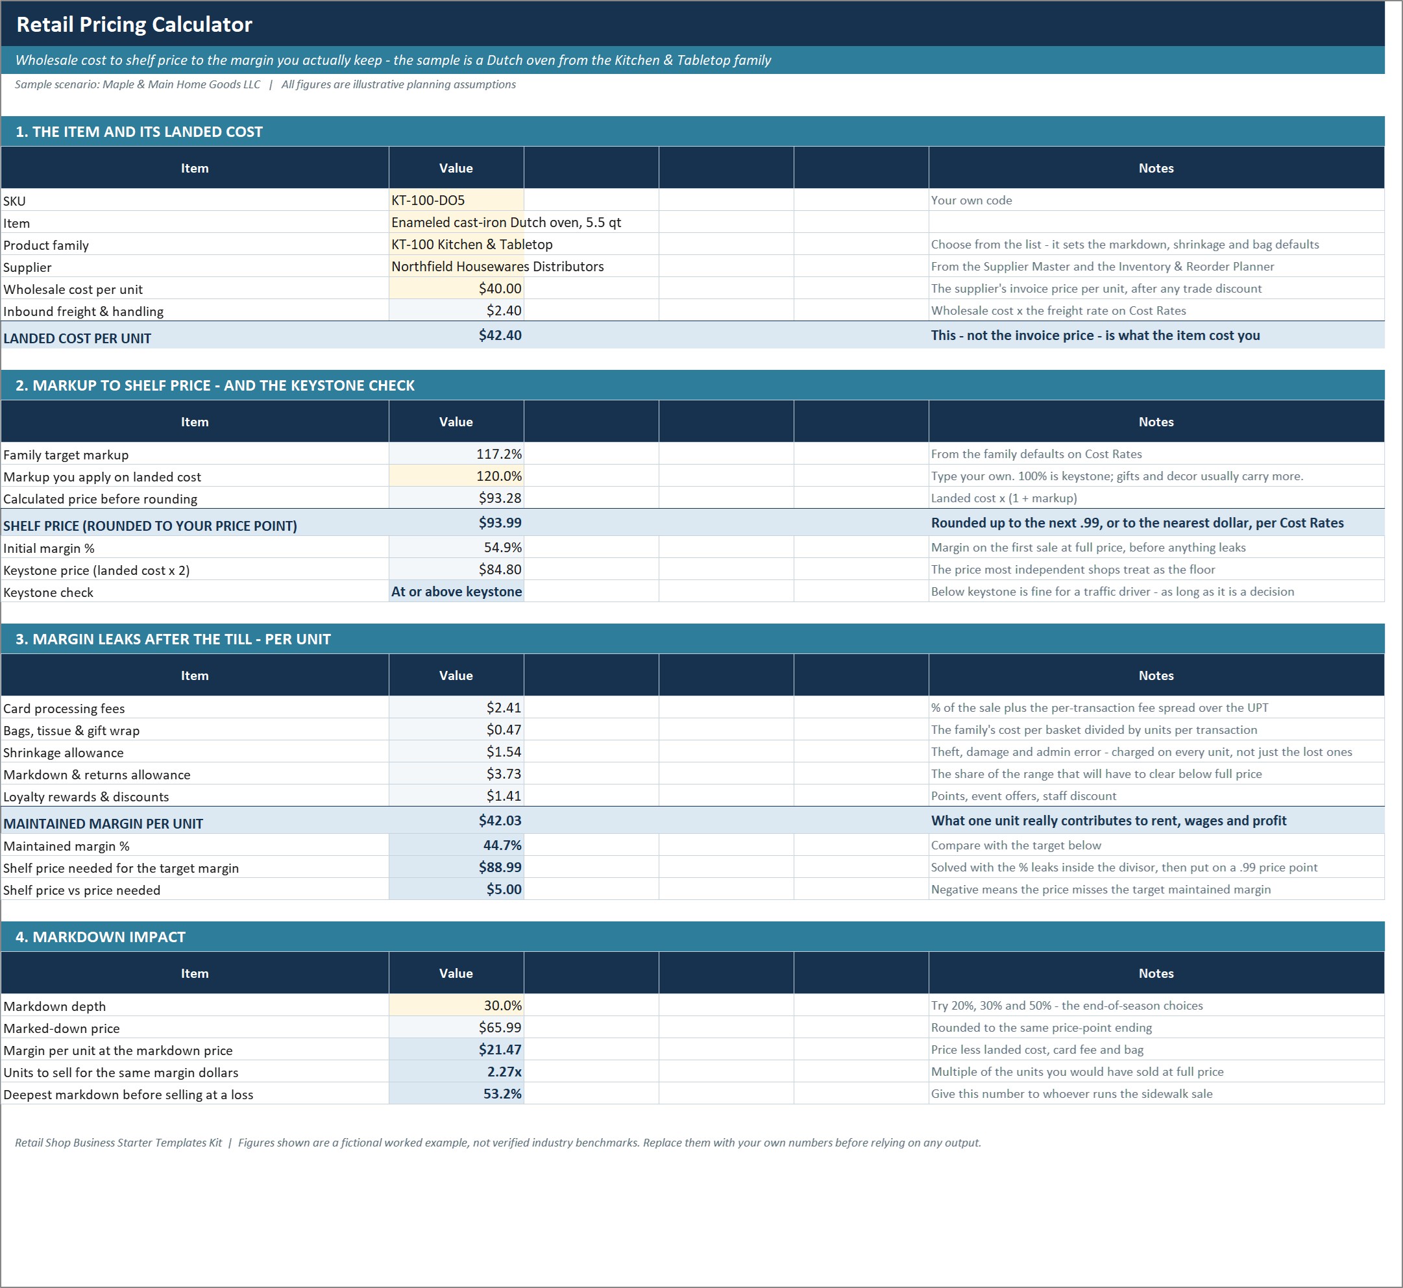Image resolution: width=1403 pixels, height=1288 pixels.
Task: Select the Maintained margin per unit $42.03
Action: point(456,820)
